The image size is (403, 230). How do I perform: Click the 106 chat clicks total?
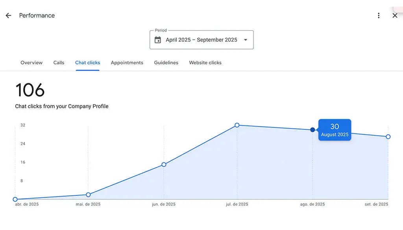pyautogui.click(x=30, y=90)
